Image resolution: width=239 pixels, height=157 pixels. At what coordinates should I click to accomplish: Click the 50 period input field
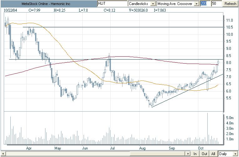[x=216, y=4]
